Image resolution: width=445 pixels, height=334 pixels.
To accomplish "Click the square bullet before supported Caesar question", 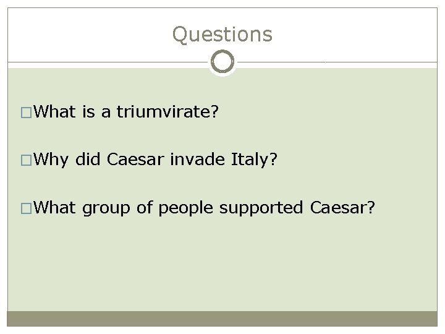I will pos(26,208).
